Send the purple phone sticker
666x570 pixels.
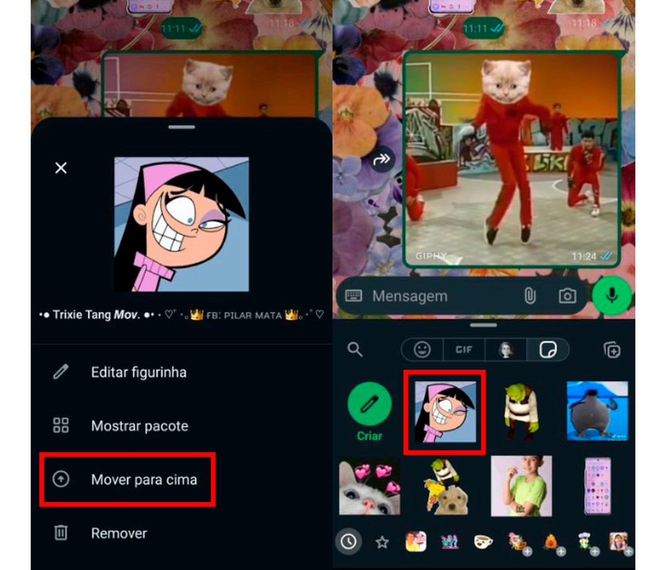[x=597, y=486]
